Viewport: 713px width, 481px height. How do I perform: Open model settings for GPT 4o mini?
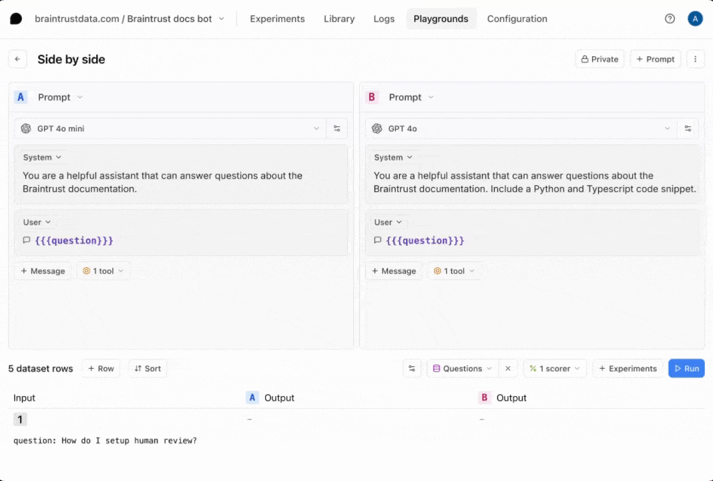tap(337, 129)
